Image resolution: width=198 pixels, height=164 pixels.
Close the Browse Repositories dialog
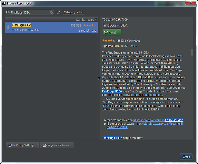[x=186, y=157]
